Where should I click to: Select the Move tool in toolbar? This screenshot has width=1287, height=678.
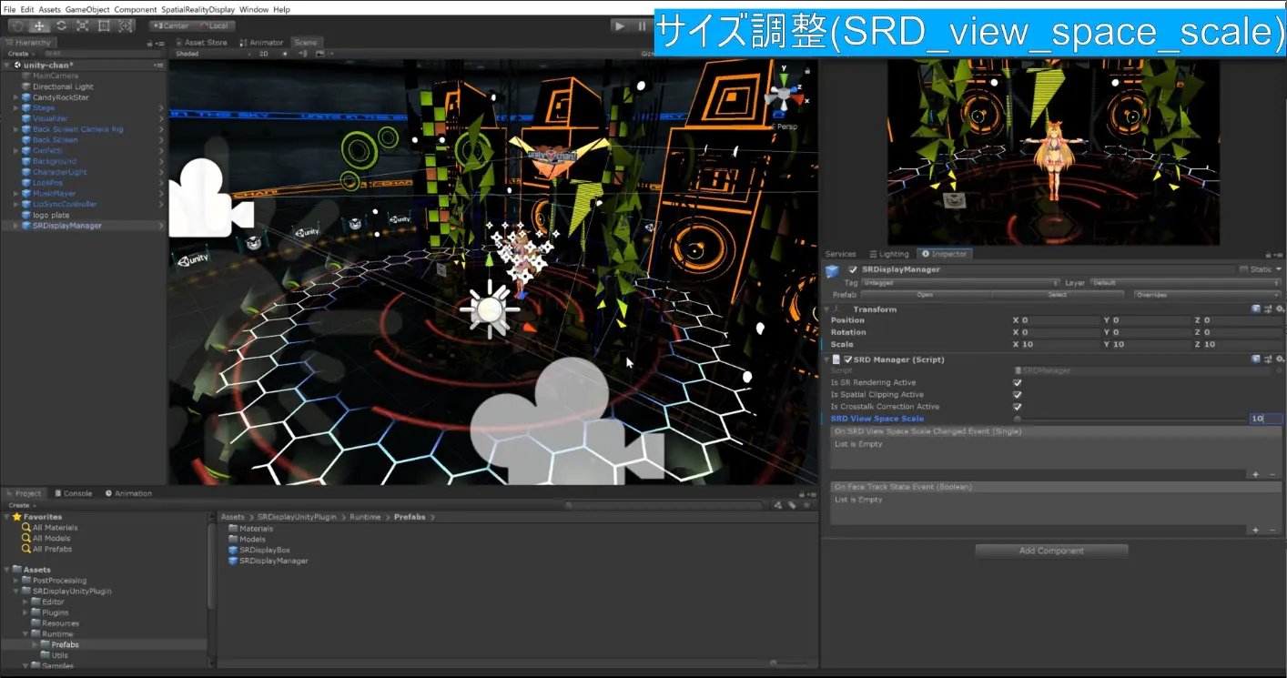click(39, 25)
